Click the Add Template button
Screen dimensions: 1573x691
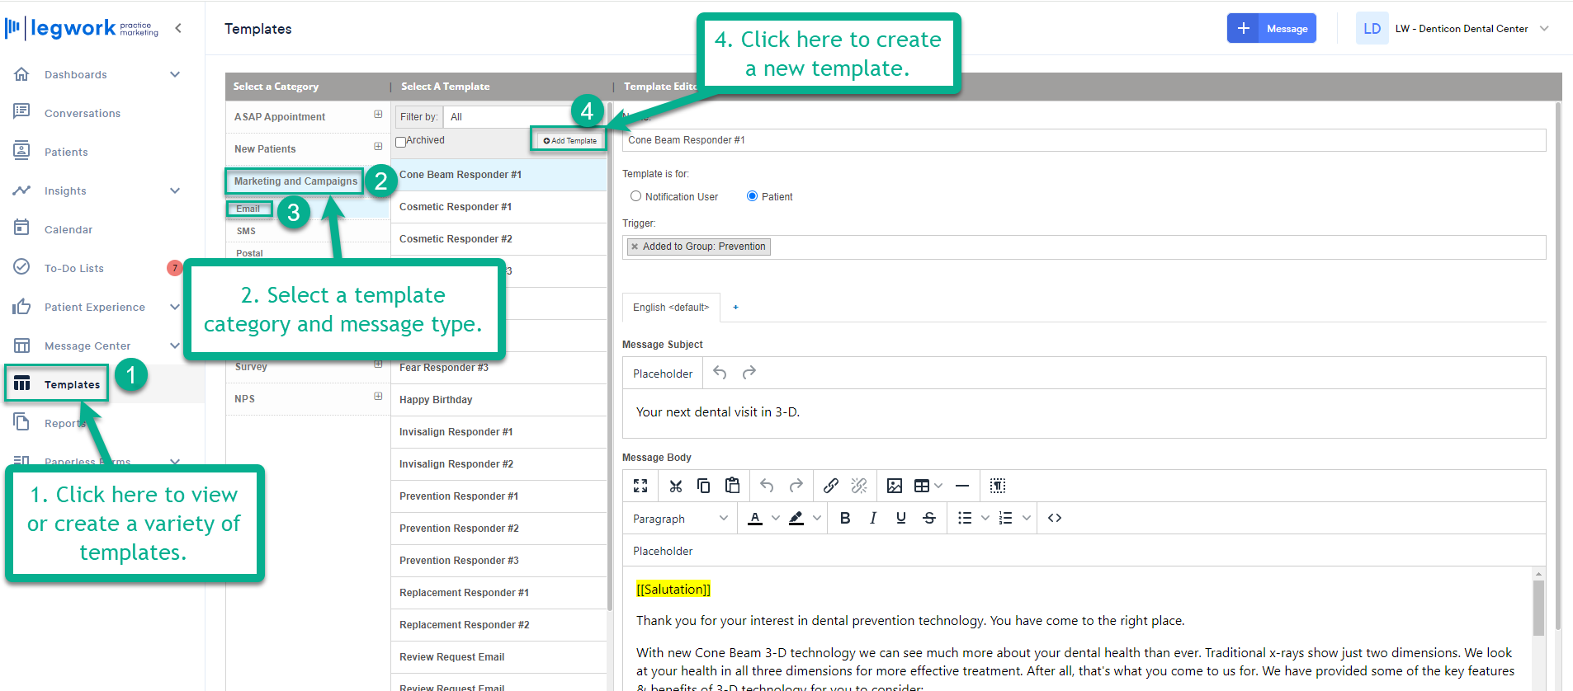click(569, 141)
